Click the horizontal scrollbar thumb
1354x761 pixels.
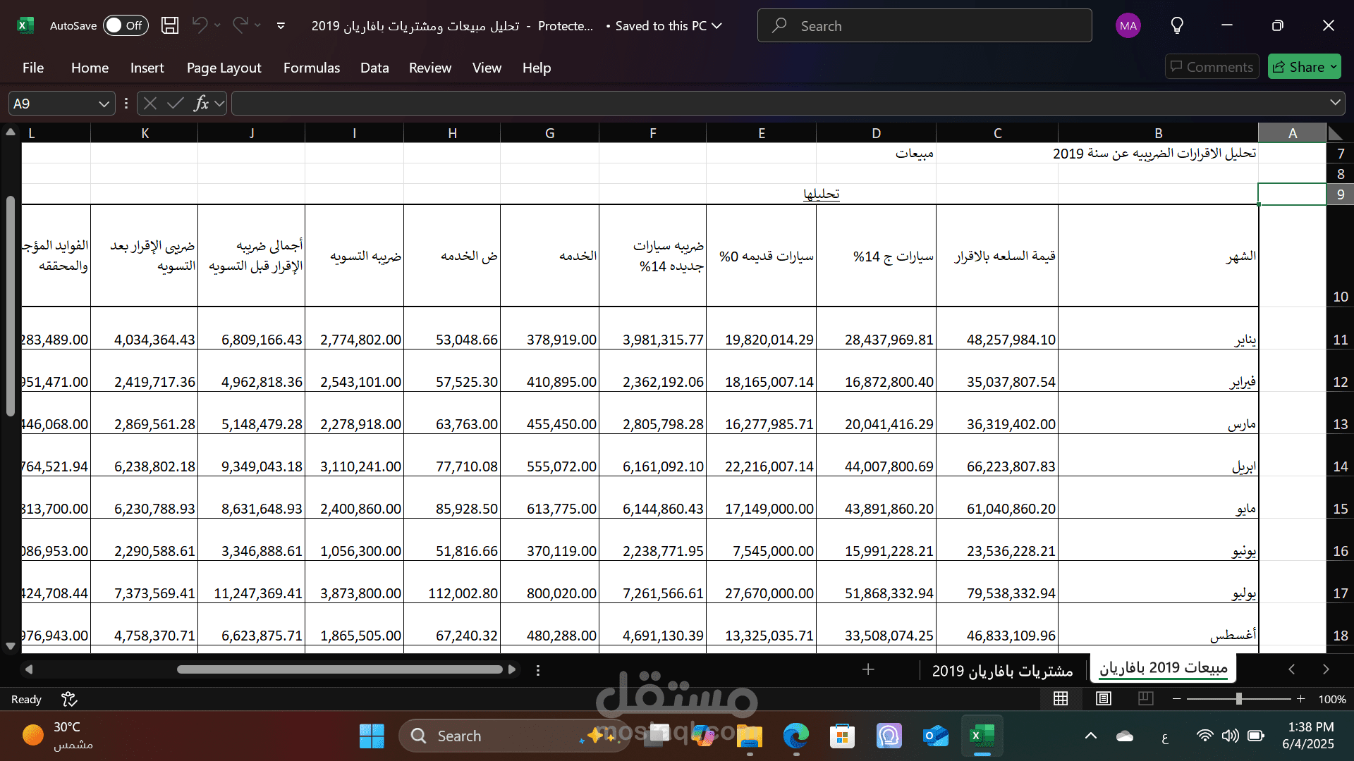click(x=340, y=669)
